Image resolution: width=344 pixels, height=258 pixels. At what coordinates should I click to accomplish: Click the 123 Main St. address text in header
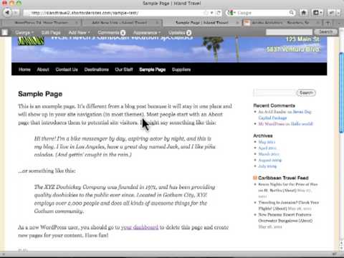pos(303,39)
